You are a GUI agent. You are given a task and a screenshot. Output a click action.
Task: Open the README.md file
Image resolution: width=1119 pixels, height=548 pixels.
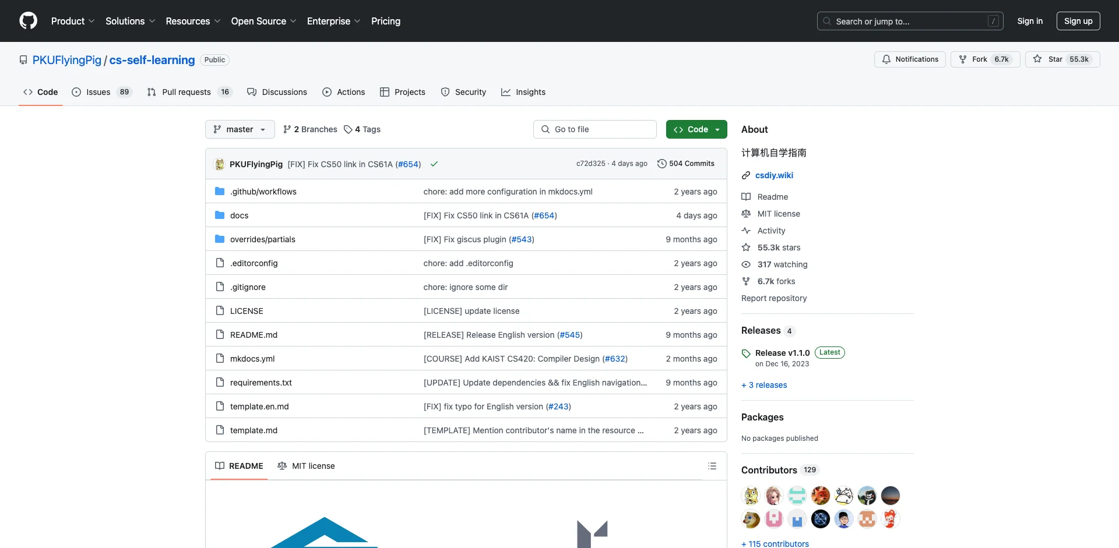tap(254, 335)
